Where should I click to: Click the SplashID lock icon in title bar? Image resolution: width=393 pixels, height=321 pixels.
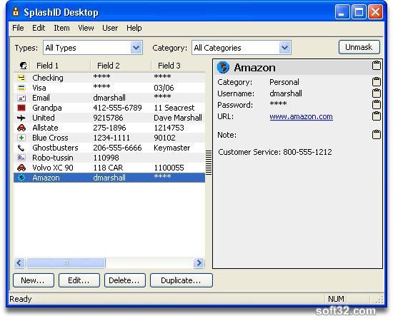(x=16, y=11)
